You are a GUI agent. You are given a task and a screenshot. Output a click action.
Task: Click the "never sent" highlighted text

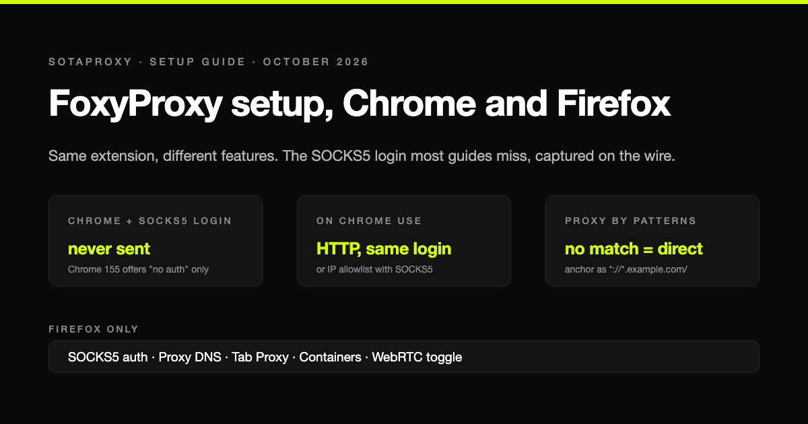(109, 249)
